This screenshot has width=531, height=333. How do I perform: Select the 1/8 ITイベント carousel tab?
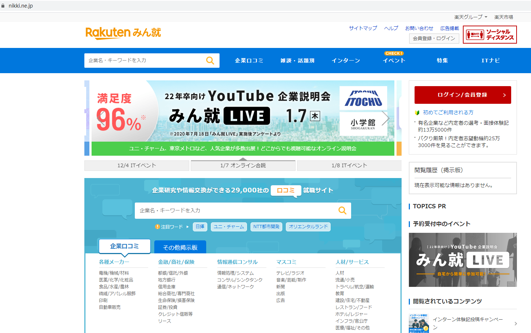click(349, 165)
